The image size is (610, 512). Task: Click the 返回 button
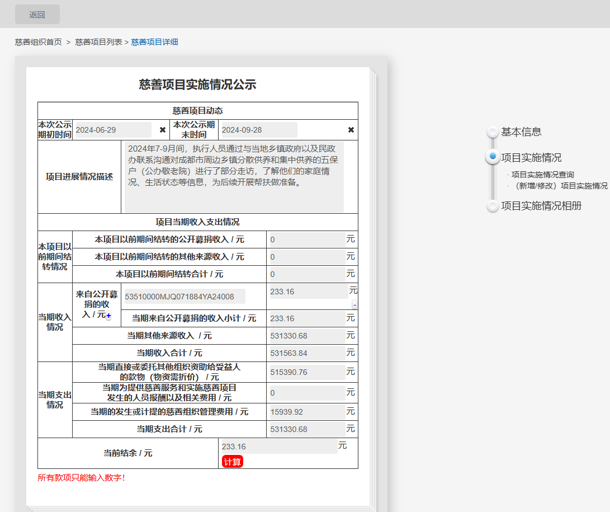pyautogui.click(x=37, y=15)
